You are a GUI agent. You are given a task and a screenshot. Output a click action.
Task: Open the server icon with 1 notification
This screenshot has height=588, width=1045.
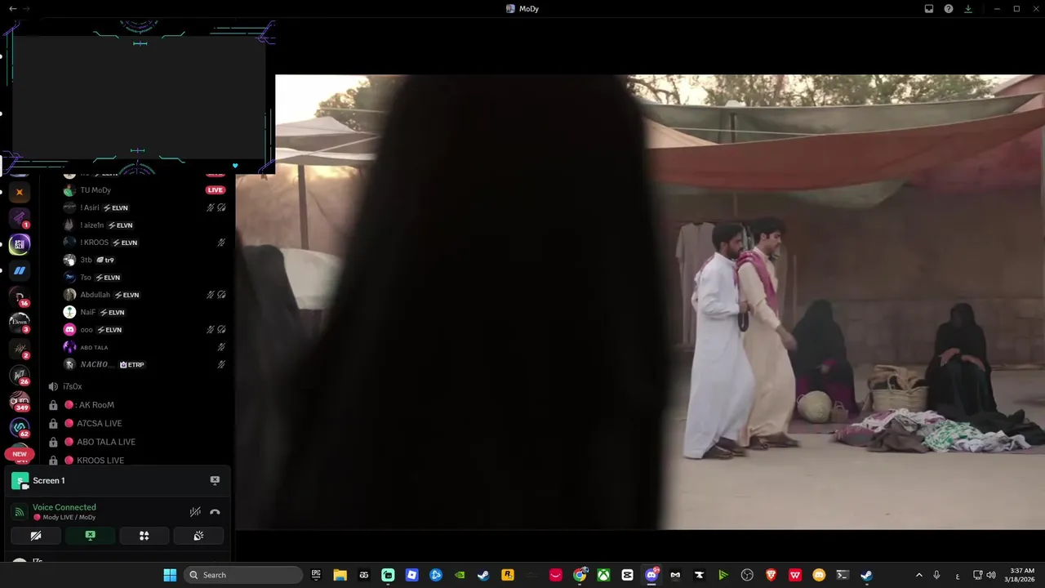[x=20, y=219]
